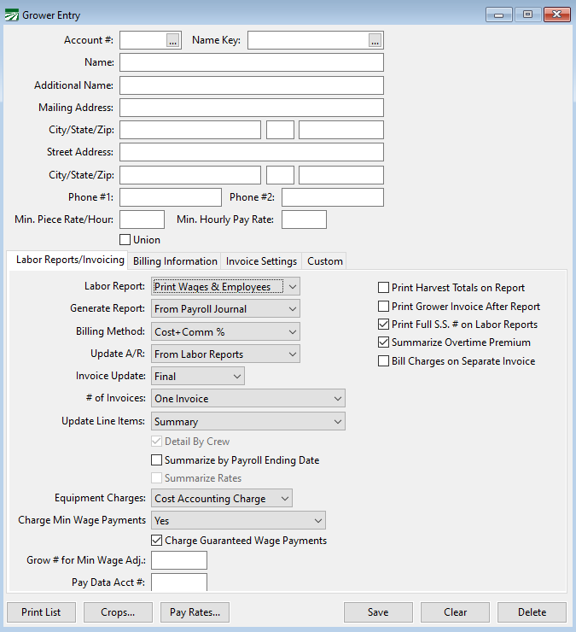576x632 pixels.
Task: Enable the Union checkbox
Action: 125,240
